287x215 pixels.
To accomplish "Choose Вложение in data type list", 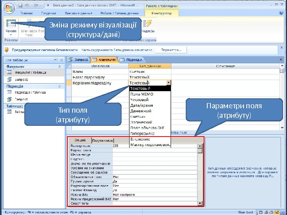I will pos(150,139).
